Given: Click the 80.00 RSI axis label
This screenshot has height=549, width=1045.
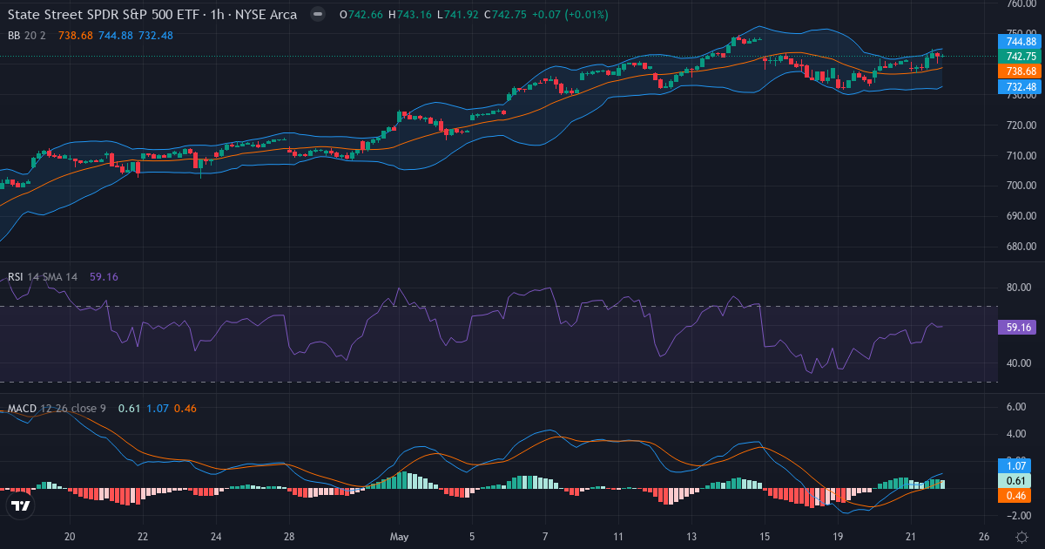Looking at the screenshot, I should [1020, 288].
